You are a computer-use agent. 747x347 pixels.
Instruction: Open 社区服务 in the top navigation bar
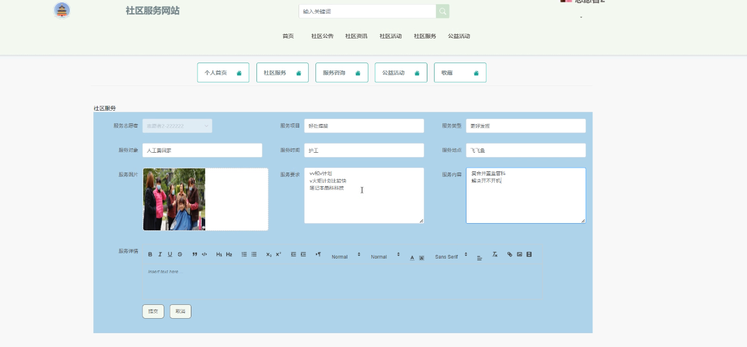coord(425,36)
